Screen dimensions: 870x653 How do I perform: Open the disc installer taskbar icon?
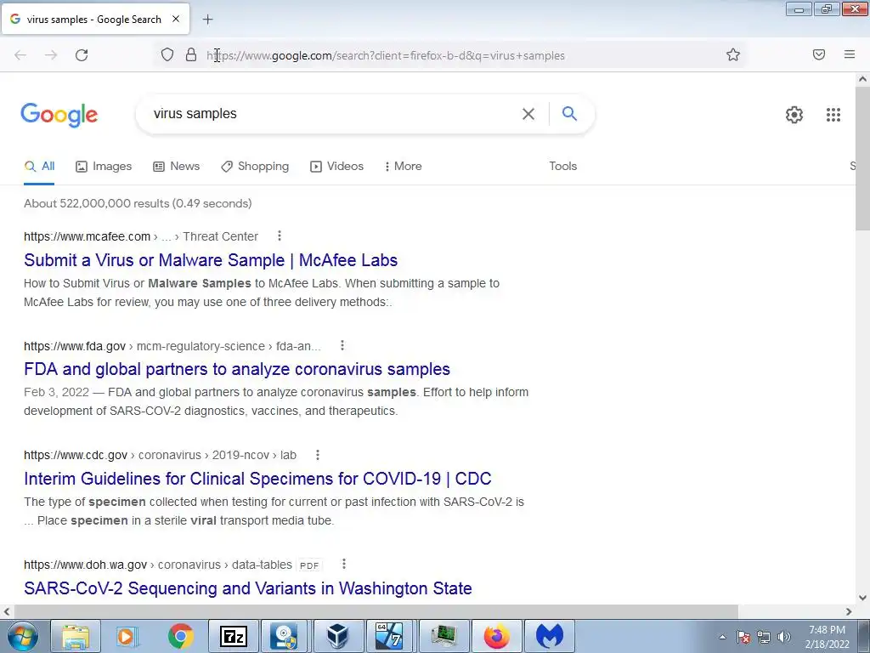[285, 636]
